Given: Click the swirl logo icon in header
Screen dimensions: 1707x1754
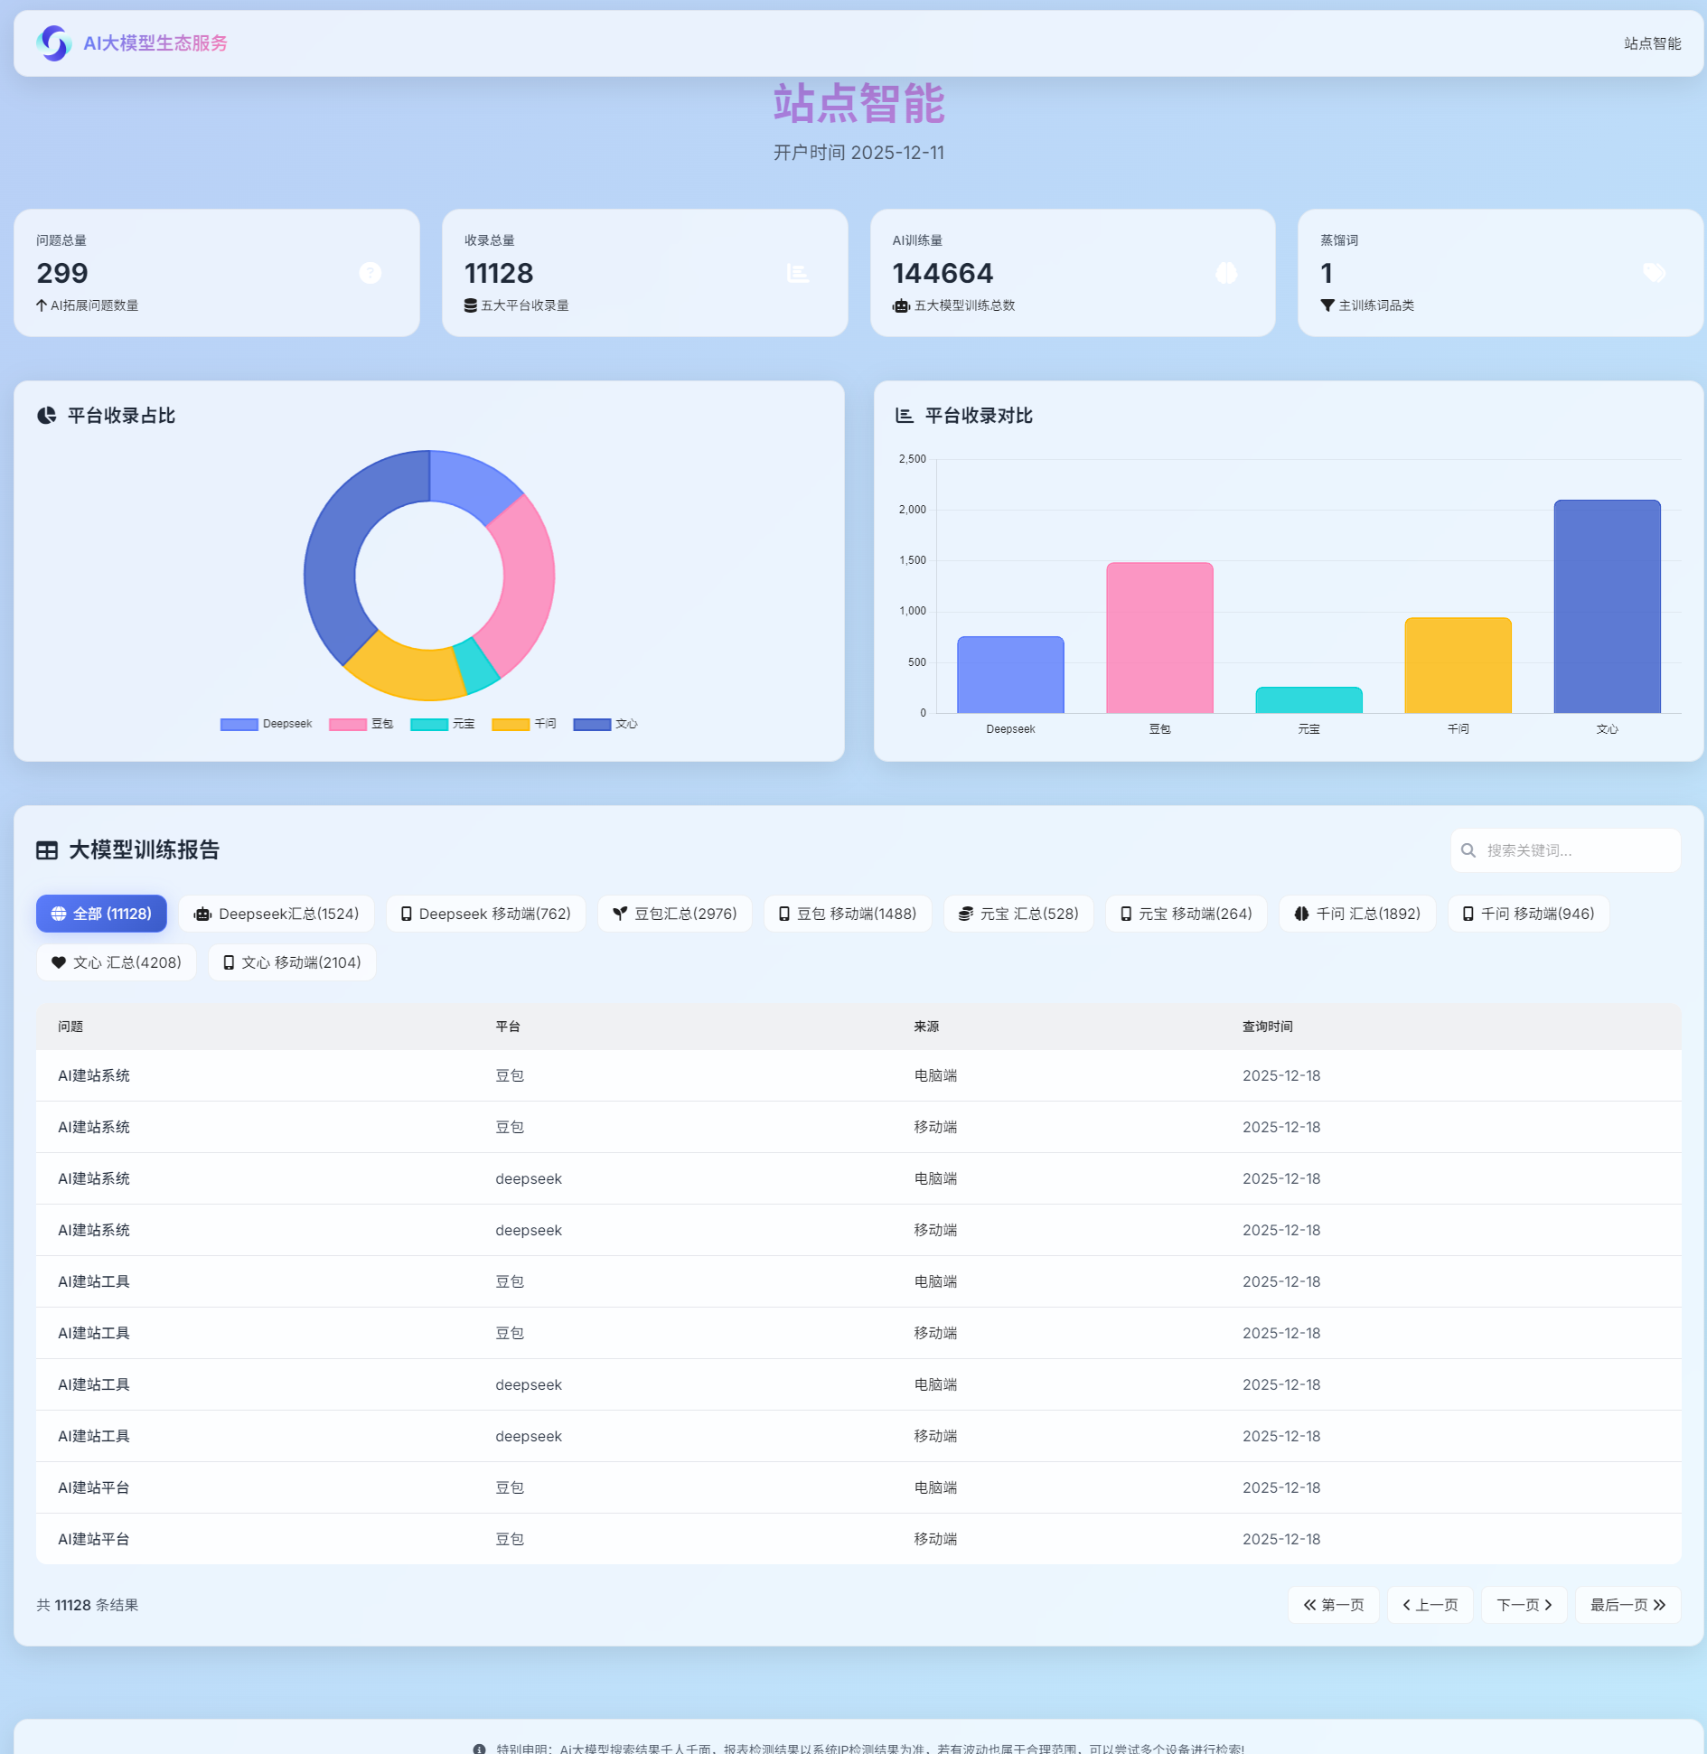Looking at the screenshot, I should pos(54,43).
